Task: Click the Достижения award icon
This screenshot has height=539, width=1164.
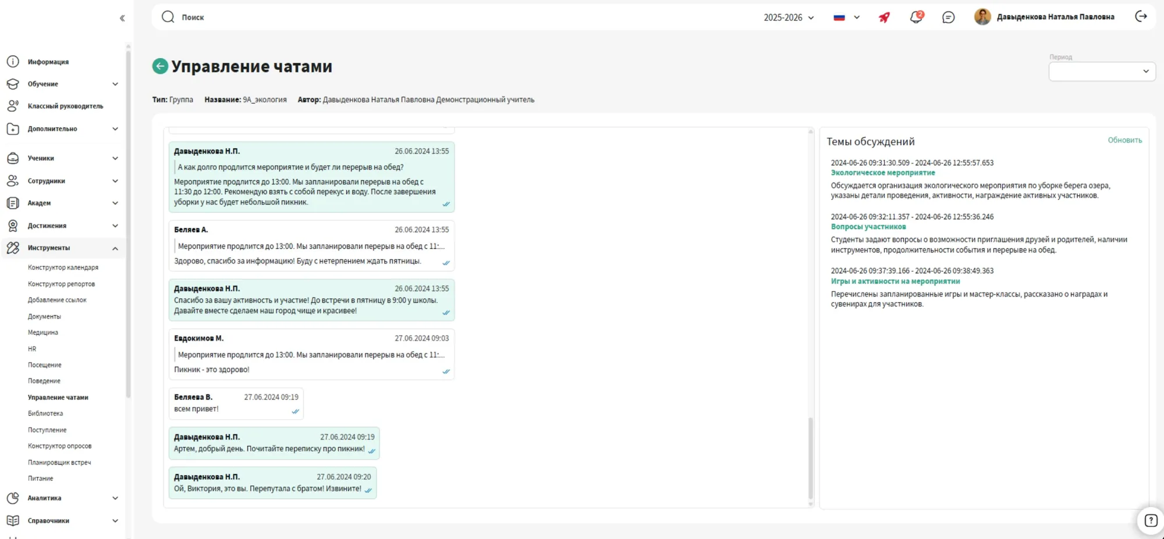Action: 13,226
